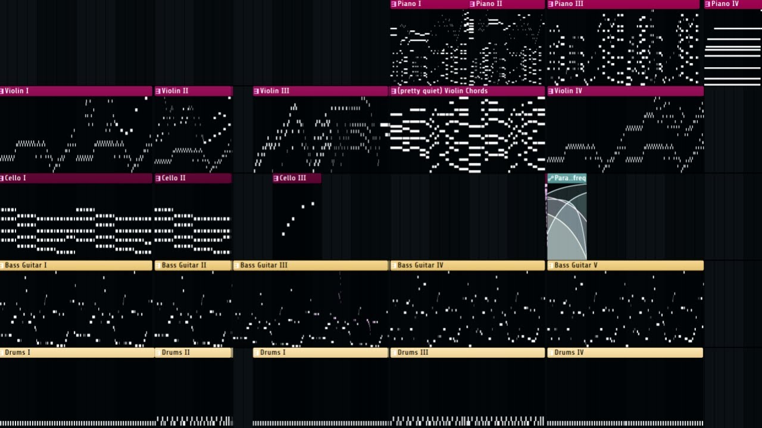Select the '(pretty quiet) Violin Chords' title
The width and height of the screenshot is (762, 428).
(442, 91)
